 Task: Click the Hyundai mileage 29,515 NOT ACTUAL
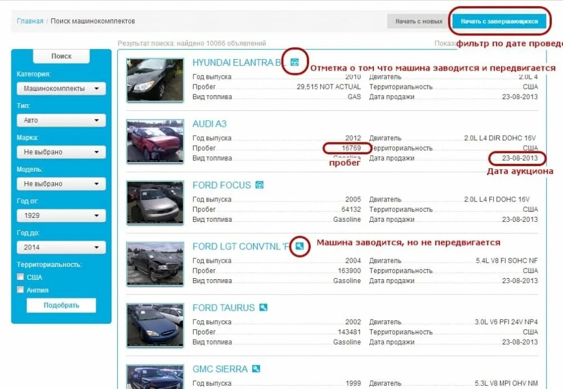[329, 87]
